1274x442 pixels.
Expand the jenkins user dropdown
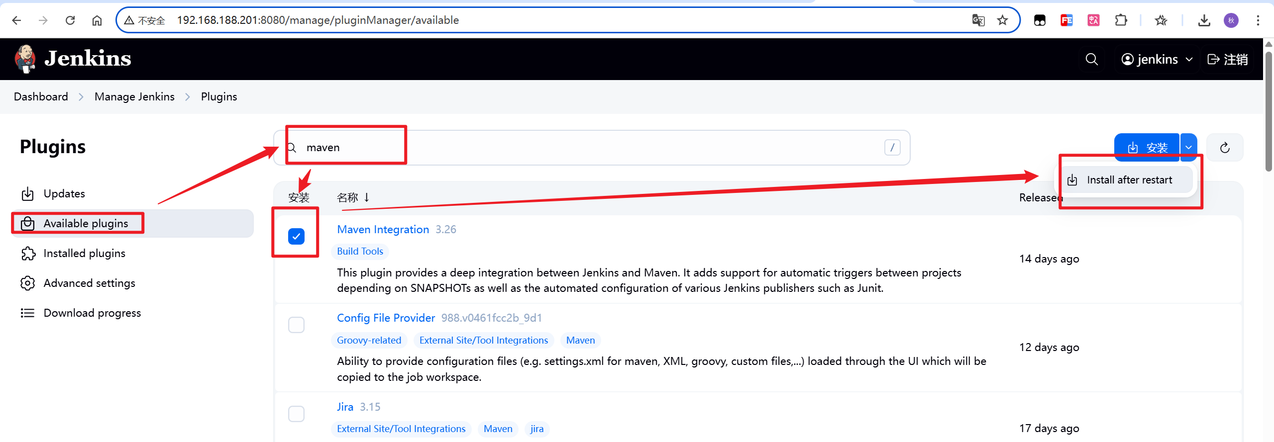point(1157,59)
